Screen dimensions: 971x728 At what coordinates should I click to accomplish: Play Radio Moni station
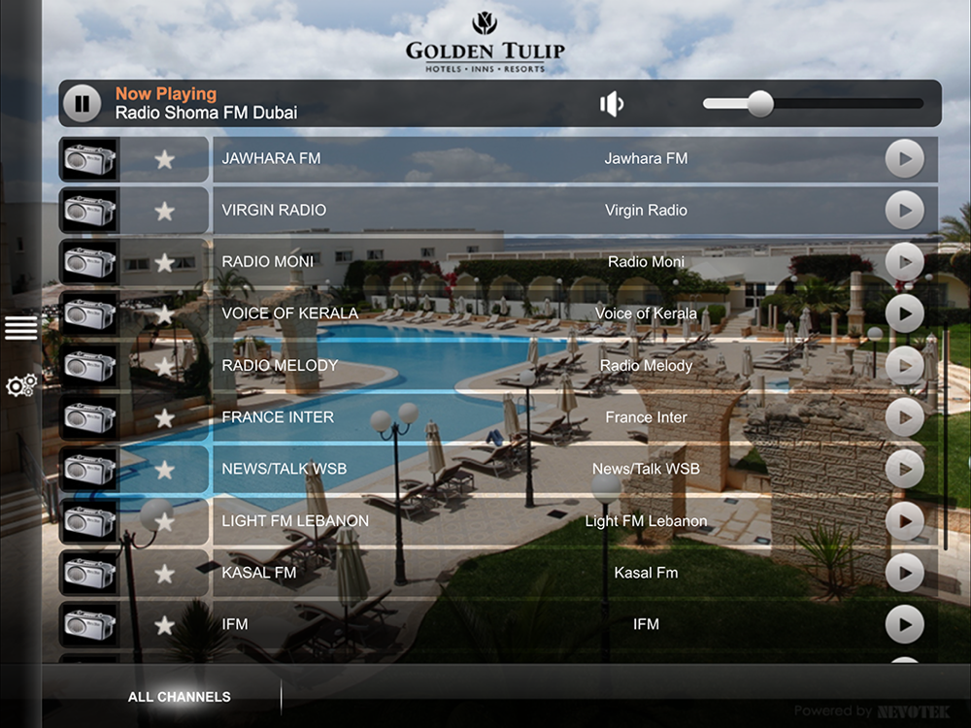point(905,262)
